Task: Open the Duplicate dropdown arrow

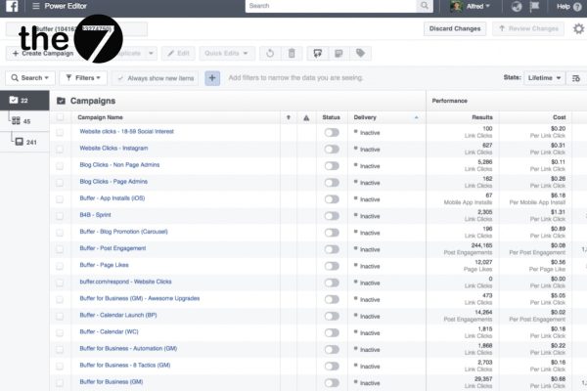Action: coord(151,53)
